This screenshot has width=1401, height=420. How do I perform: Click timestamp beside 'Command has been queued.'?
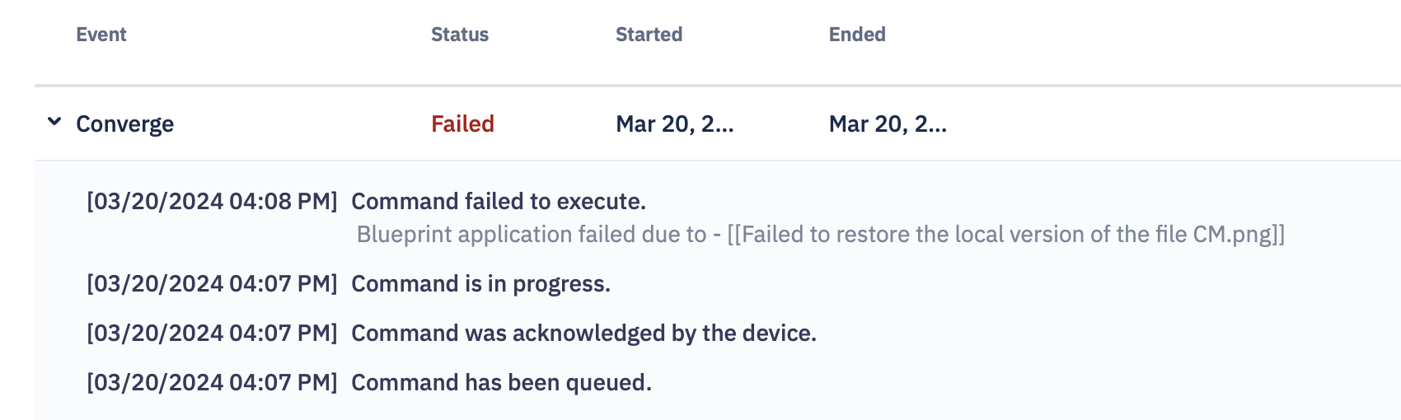tap(212, 383)
